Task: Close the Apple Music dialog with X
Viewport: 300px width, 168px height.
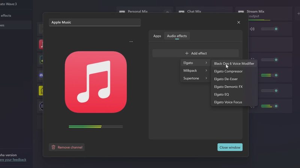Action: click(x=238, y=22)
